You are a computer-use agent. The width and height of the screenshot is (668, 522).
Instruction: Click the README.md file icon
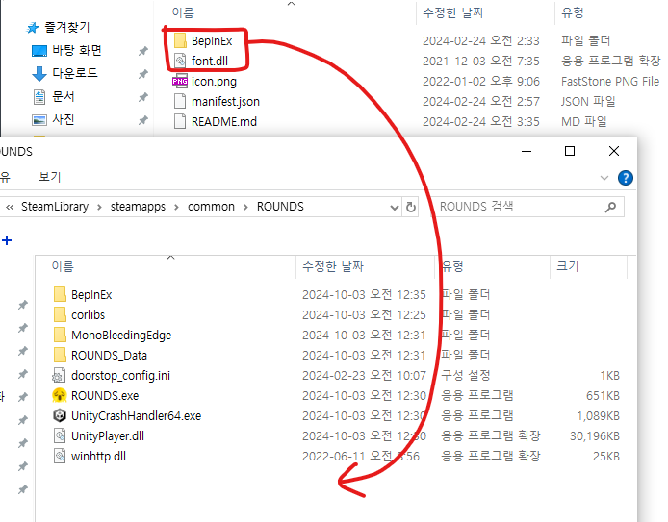click(180, 121)
